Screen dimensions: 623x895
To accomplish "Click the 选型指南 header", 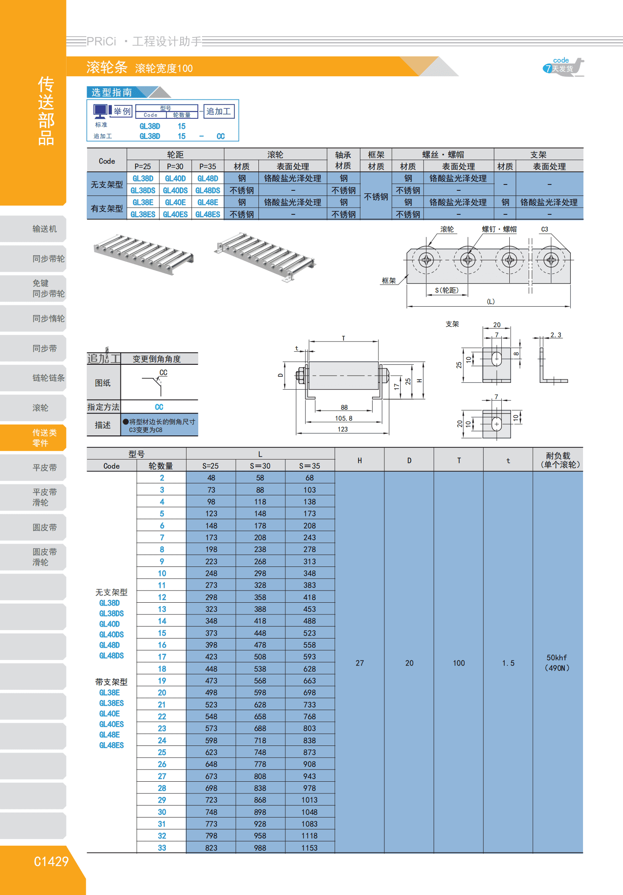I will [x=112, y=92].
